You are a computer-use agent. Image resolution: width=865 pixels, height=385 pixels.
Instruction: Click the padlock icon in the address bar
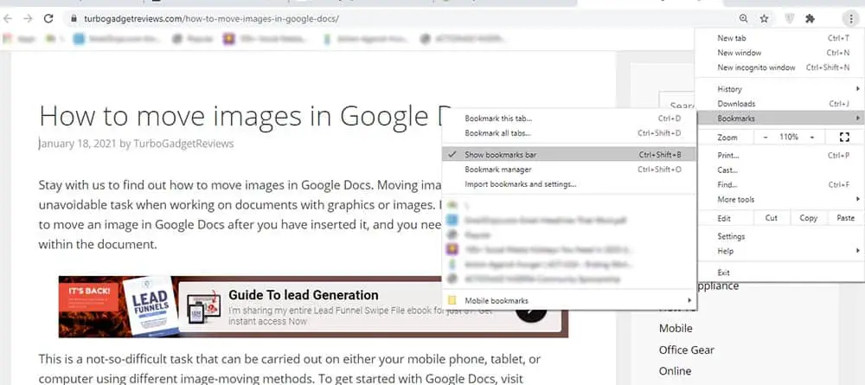tap(74, 19)
